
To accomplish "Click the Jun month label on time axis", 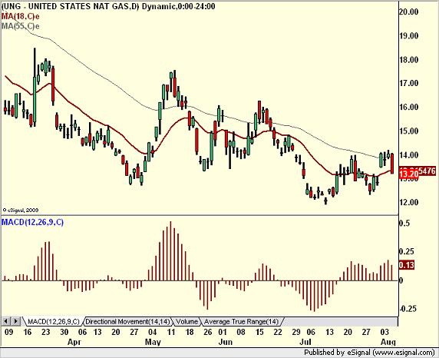I will (x=226, y=342).
